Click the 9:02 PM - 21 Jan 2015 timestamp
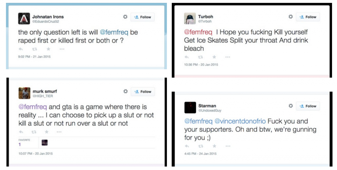Screen dimensions: 337x170 pyautogui.click(x=35, y=57)
